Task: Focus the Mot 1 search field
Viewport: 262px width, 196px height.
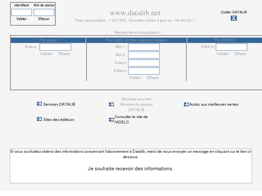Action: [x=144, y=47]
